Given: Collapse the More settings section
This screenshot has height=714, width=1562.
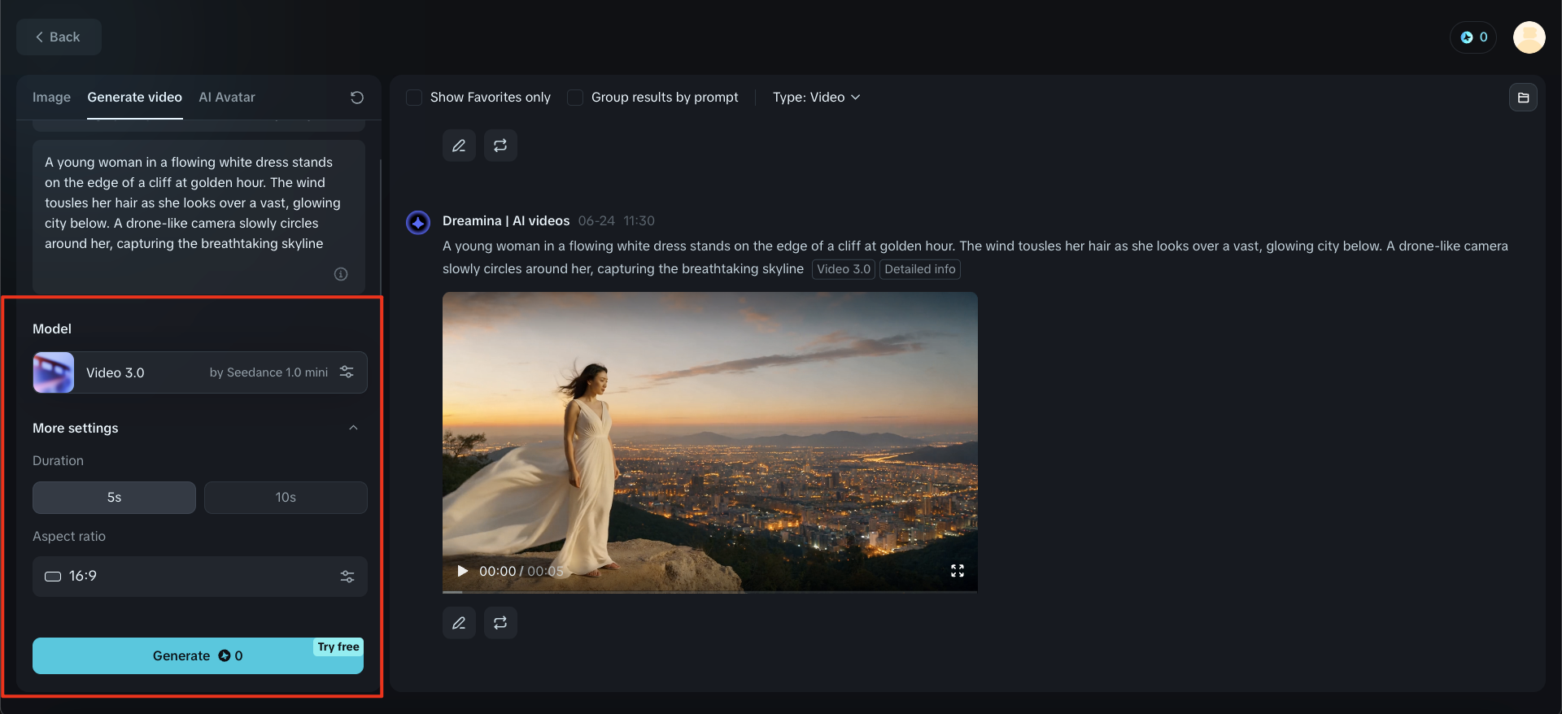Looking at the screenshot, I should [353, 428].
